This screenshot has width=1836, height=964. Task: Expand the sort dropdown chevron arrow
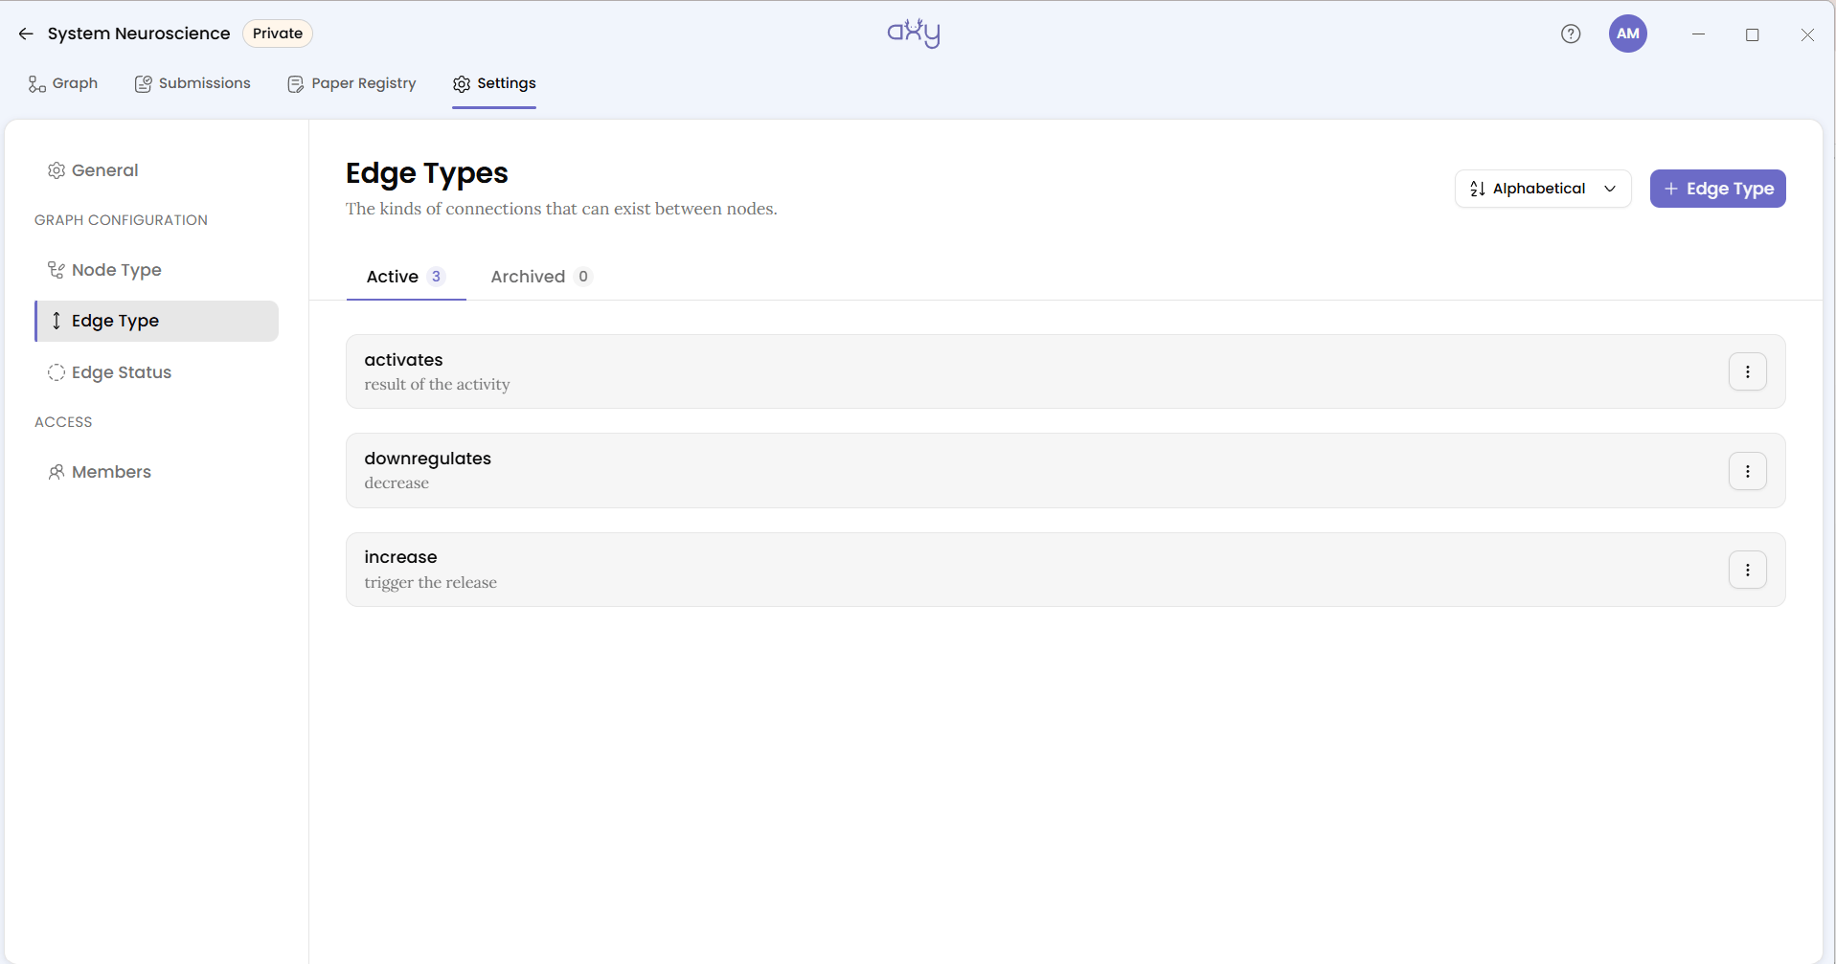tap(1610, 189)
